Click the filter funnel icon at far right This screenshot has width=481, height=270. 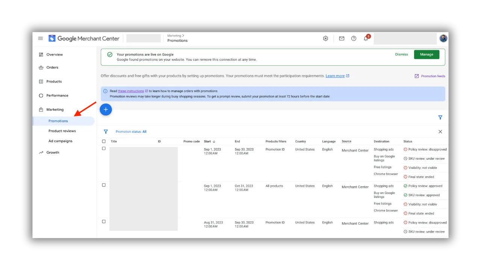440,117
